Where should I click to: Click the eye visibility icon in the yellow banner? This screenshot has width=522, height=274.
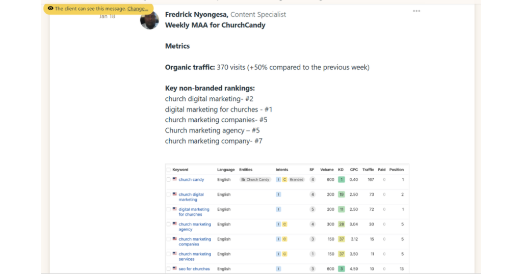(50, 9)
